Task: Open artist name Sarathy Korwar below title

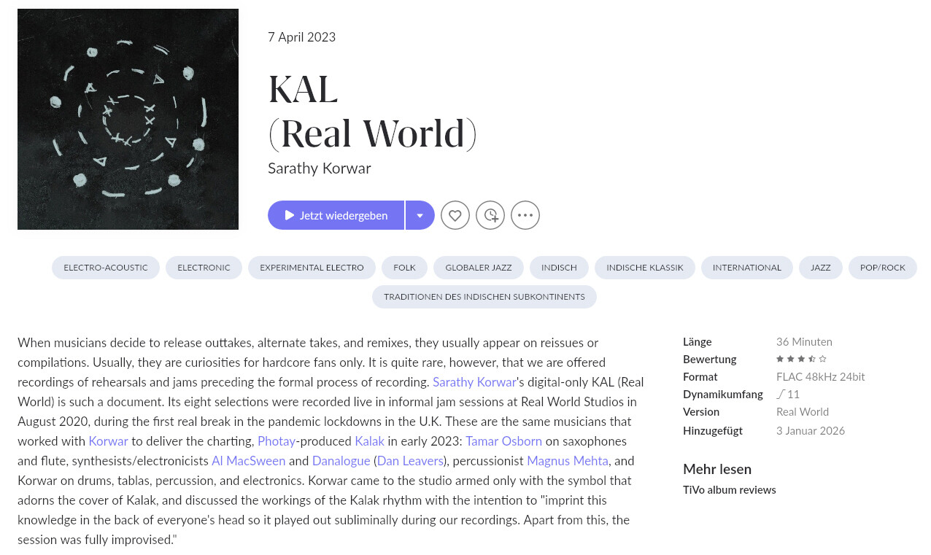Action: click(x=320, y=168)
